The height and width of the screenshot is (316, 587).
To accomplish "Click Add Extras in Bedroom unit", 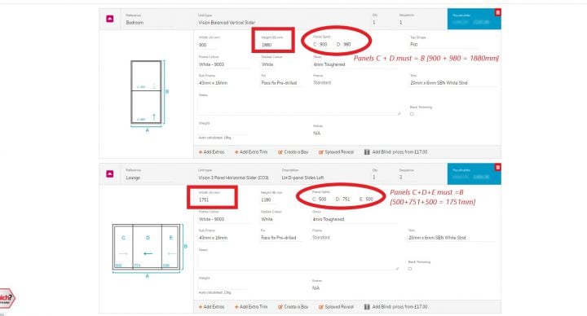I will coord(211,152).
